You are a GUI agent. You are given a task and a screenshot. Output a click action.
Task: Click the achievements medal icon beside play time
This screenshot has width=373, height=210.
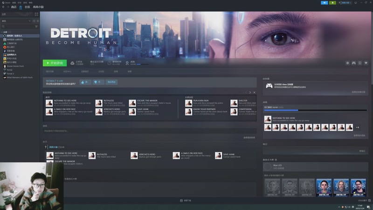(x=127, y=63)
